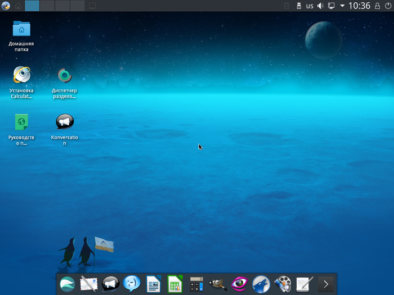The height and width of the screenshot is (295, 394).
Task: Select the Konversation desktop shortcut
Action: click(65, 129)
